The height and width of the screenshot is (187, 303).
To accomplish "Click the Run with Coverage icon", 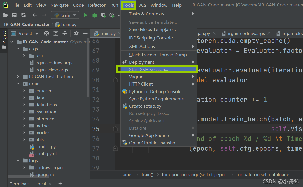I will [104, 15].
